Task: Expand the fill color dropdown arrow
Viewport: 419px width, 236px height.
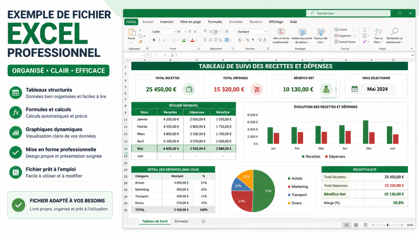Action: pos(188,40)
